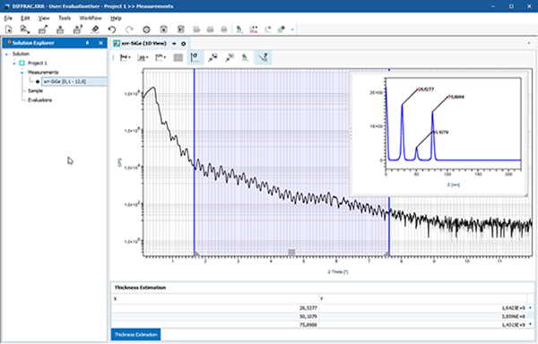Viewport: 538px width, 344px height.
Task: Click the import-down-arrow icon in the toolbar
Action: click(60, 30)
